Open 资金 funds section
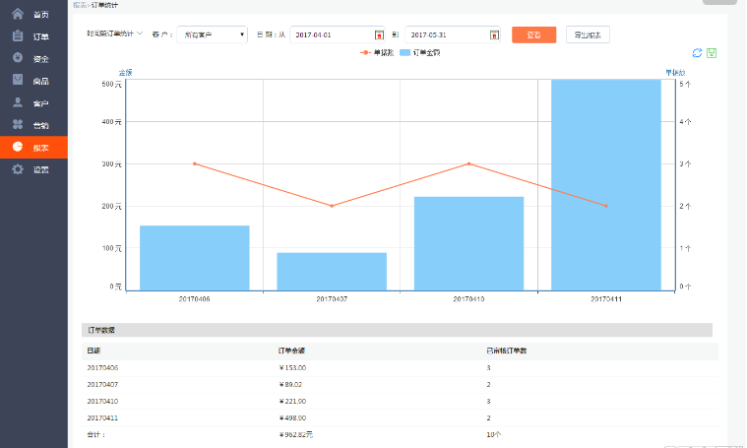 pyautogui.click(x=33, y=59)
